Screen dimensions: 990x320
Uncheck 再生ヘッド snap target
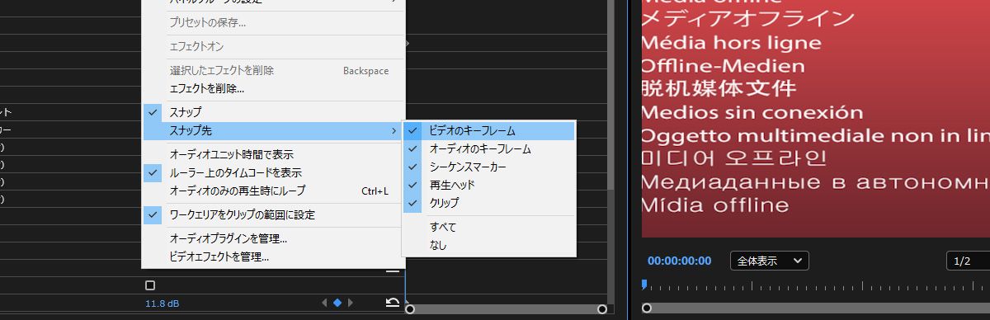pyautogui.click(x=488, y=185)
